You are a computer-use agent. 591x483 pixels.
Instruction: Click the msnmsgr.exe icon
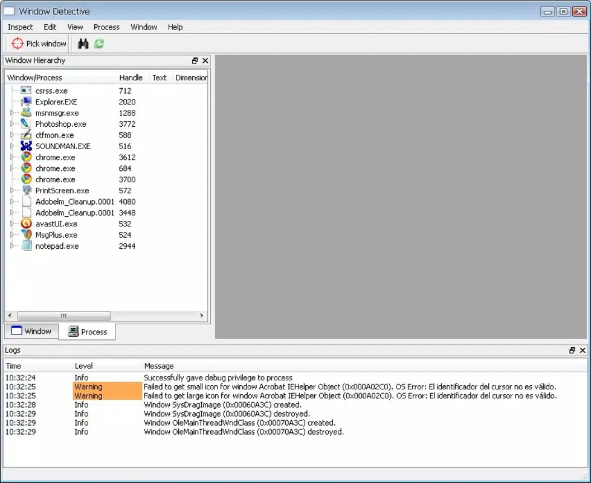(x=26, y=112)
